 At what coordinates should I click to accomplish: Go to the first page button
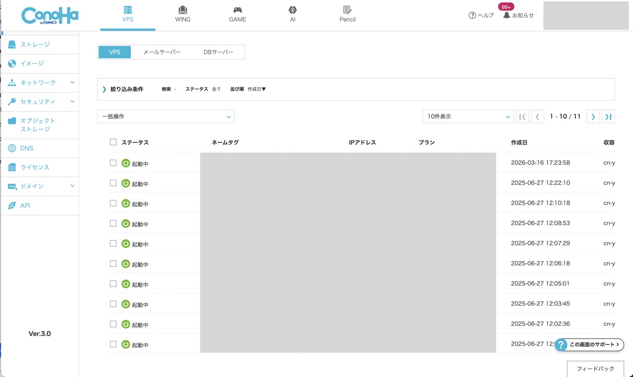[522, 117]
